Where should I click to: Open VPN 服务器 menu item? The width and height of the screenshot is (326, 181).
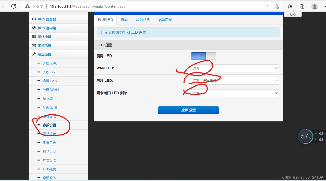point(47,19)
